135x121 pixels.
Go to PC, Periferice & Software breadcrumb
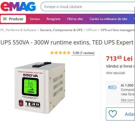pyautogui.click(x=18, y=30)
